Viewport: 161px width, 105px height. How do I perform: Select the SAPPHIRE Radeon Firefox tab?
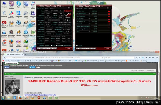tap(14, 54)
